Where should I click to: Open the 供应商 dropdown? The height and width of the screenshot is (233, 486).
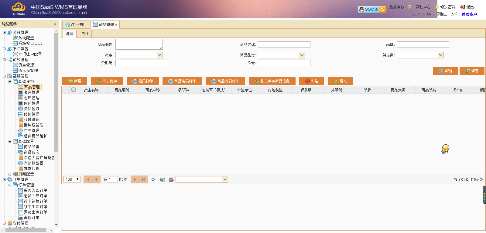440,55
